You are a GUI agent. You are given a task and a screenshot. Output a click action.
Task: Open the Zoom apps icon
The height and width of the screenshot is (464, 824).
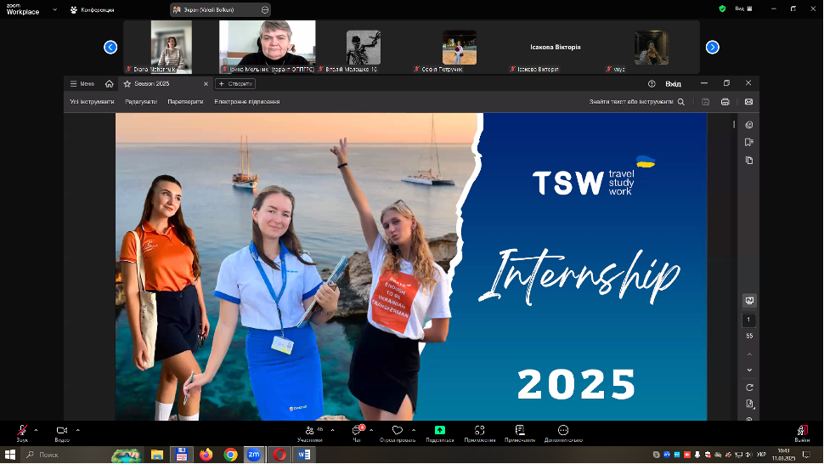(479, 430)
